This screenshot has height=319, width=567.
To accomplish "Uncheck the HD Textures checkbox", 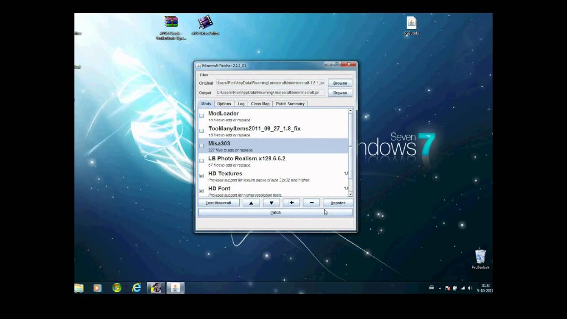I will point(202,176).
